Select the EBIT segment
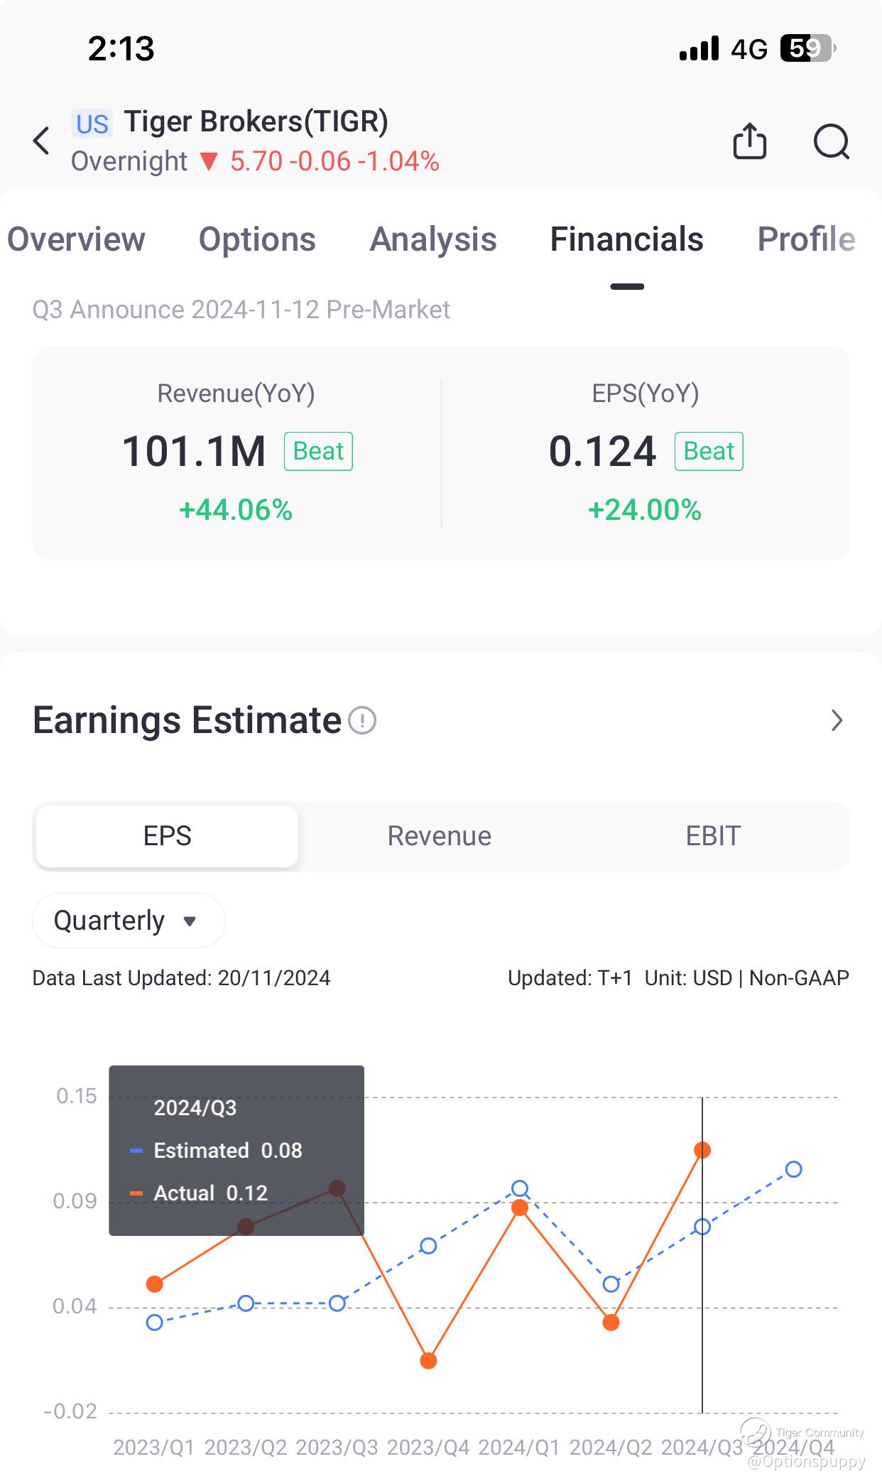Viewport: 882px width, 1481px height. (x=713, y=836)
